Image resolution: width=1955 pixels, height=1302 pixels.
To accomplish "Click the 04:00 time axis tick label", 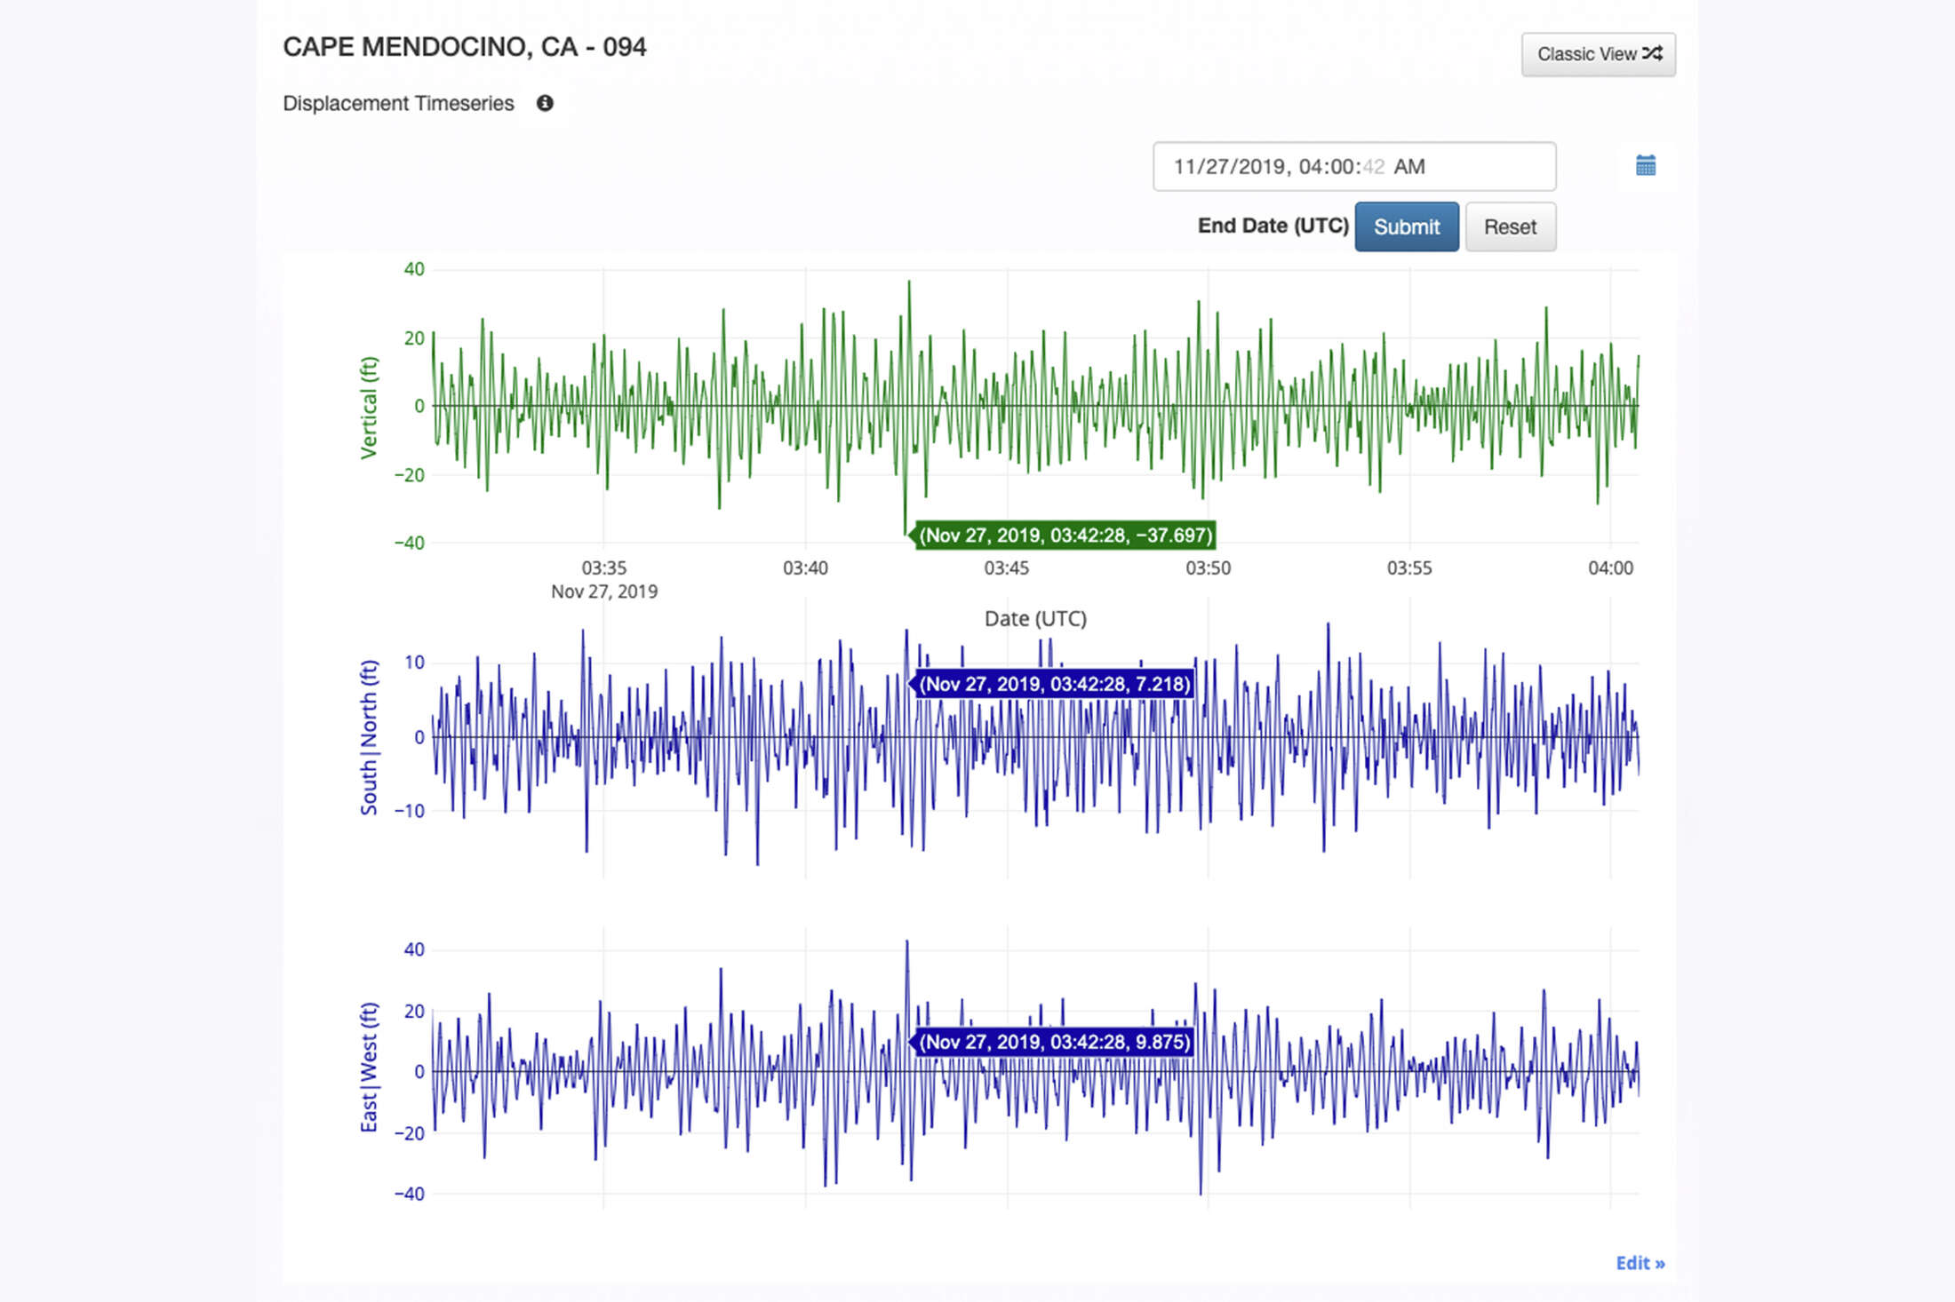I will pos(1610,568).
